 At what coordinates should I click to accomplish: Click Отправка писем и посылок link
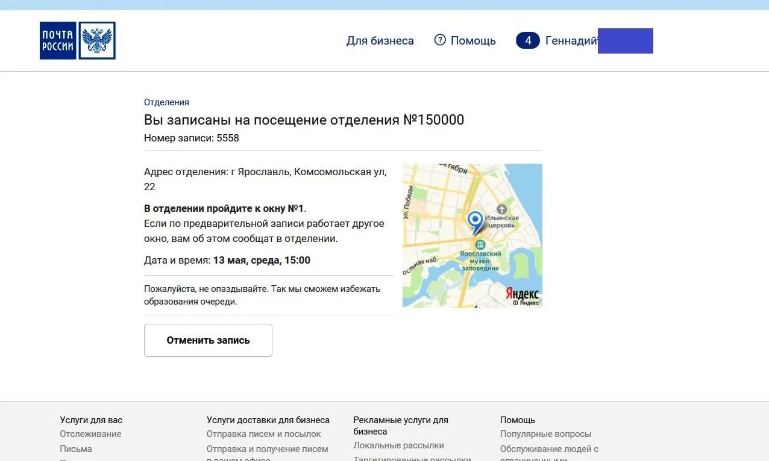tap(263, 434)
